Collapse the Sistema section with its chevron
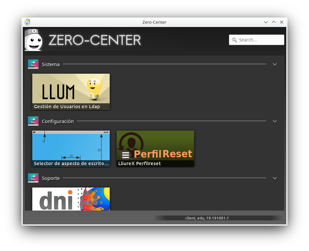The height and width of the screenshot is (251, 309). coord(275,64)
